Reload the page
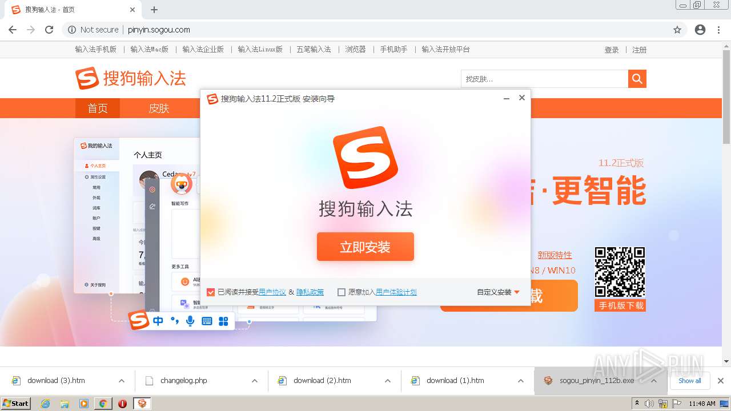The image size is (731, 411). pos(49,30)
